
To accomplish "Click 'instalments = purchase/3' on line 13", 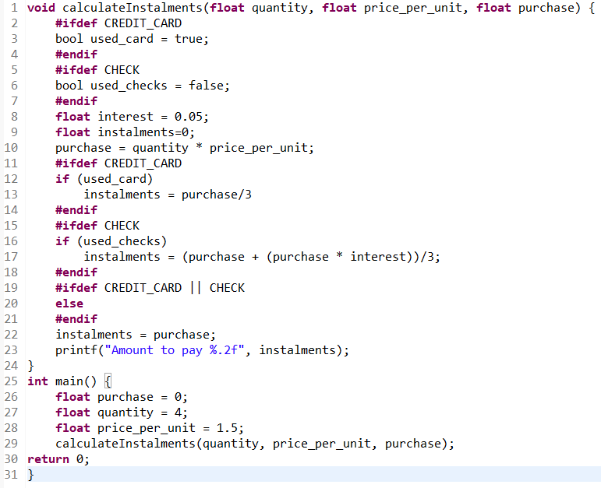I will pos(168,195).
